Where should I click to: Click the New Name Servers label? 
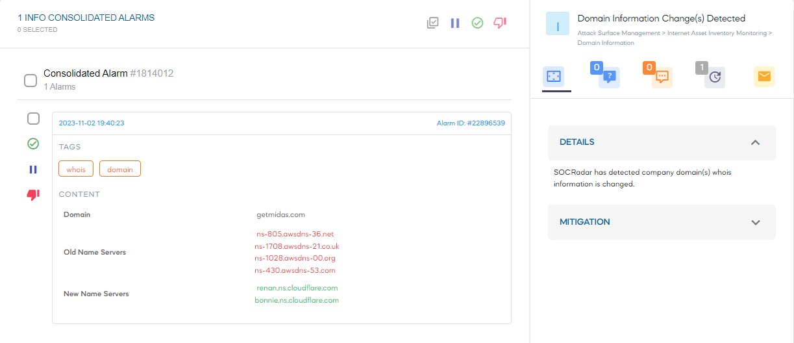click(x=96, y=294)
